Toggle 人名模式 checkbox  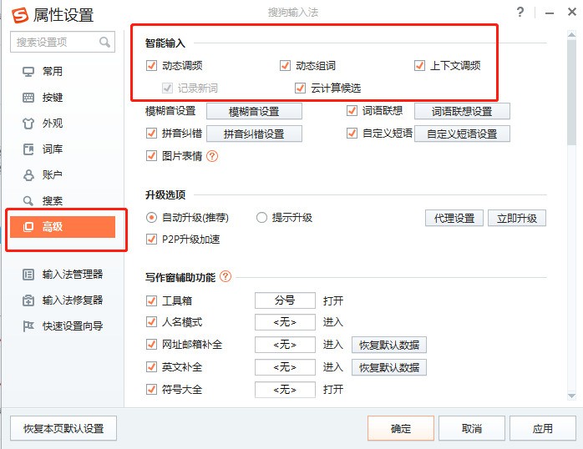coord(151,321)
